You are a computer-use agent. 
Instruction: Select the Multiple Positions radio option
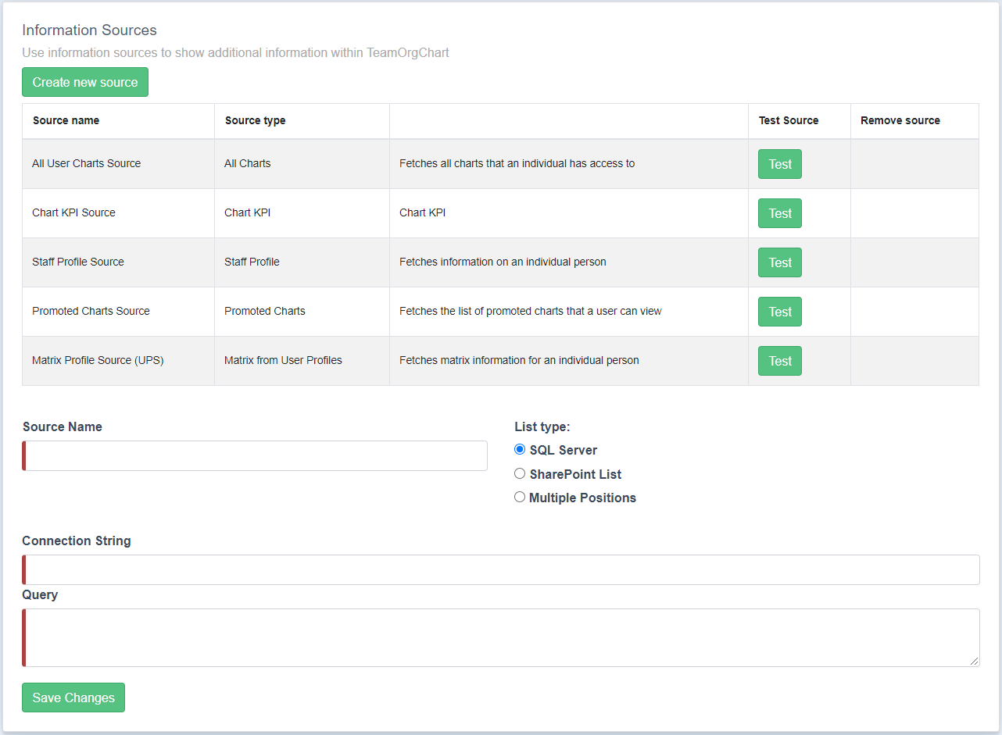tap(520, 497)
